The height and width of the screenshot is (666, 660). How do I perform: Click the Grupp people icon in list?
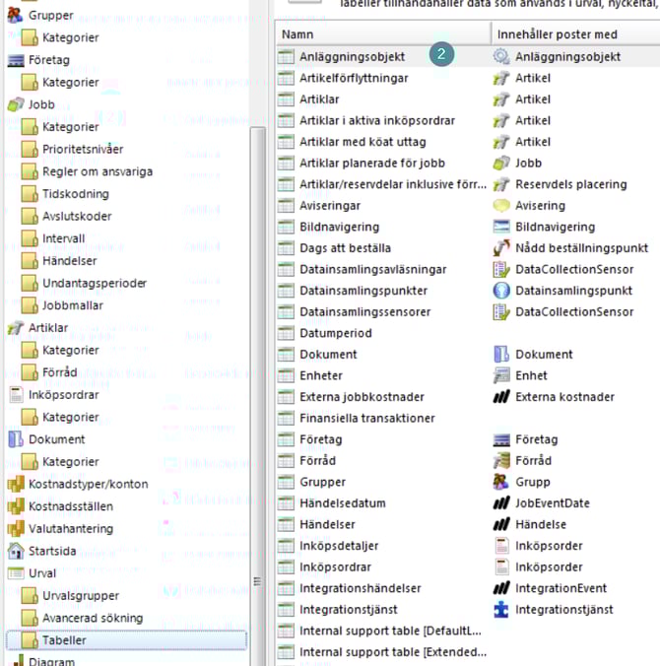coord(502,482)
